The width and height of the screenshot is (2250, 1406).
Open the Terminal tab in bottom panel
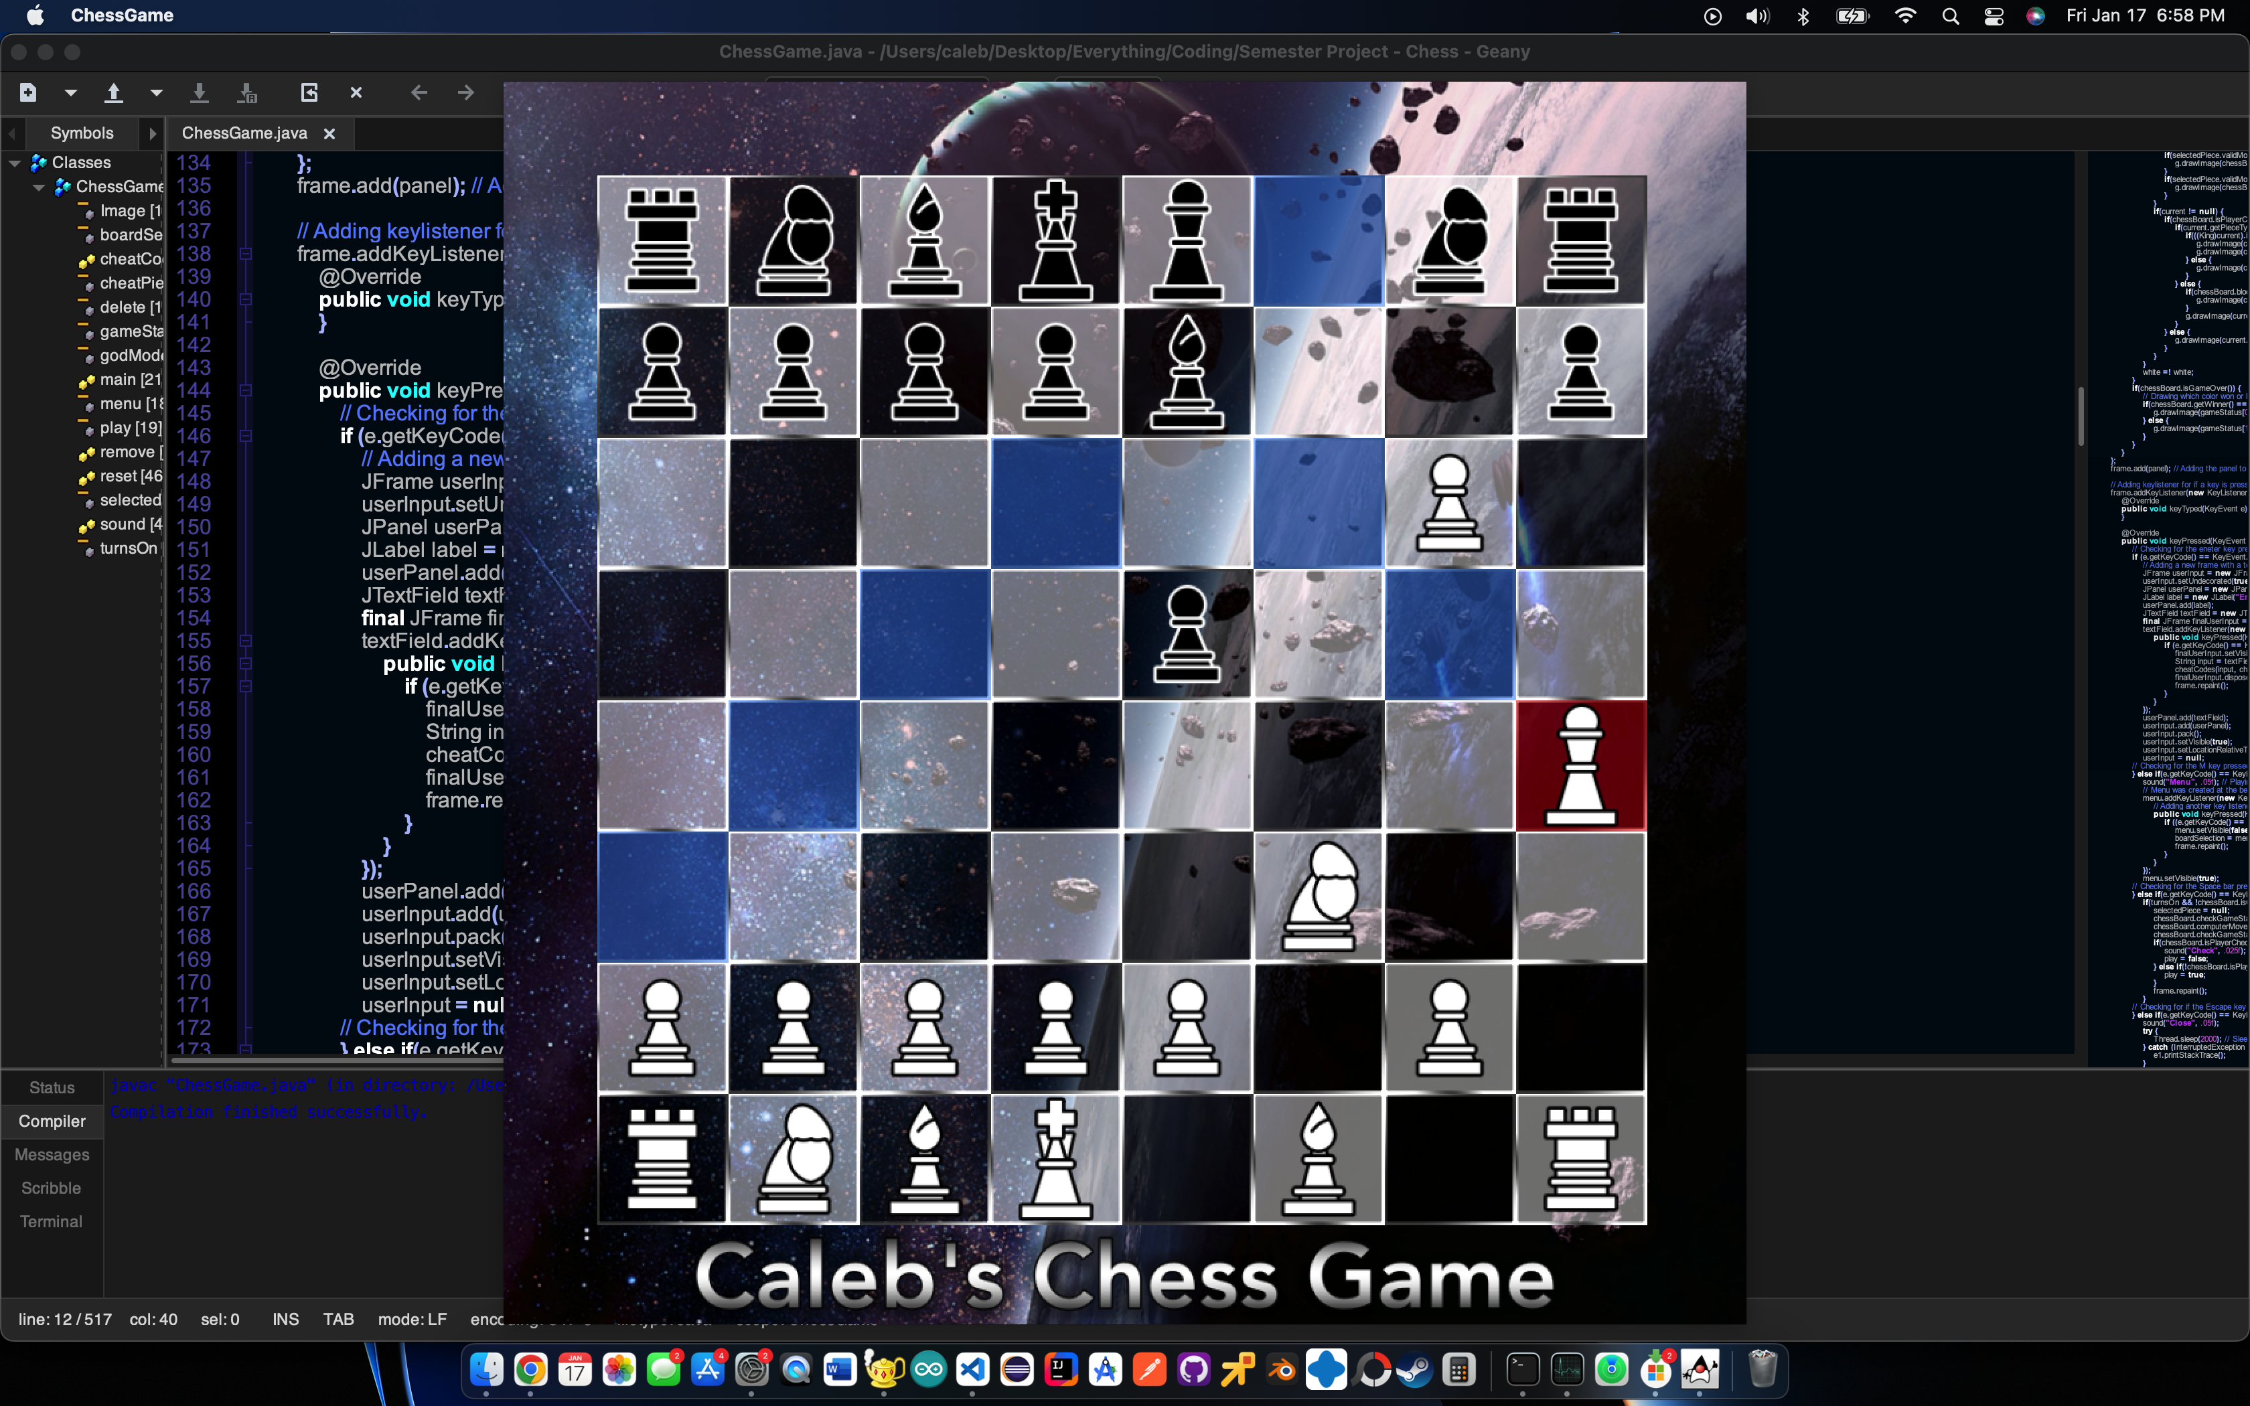tap(51, 1221)
